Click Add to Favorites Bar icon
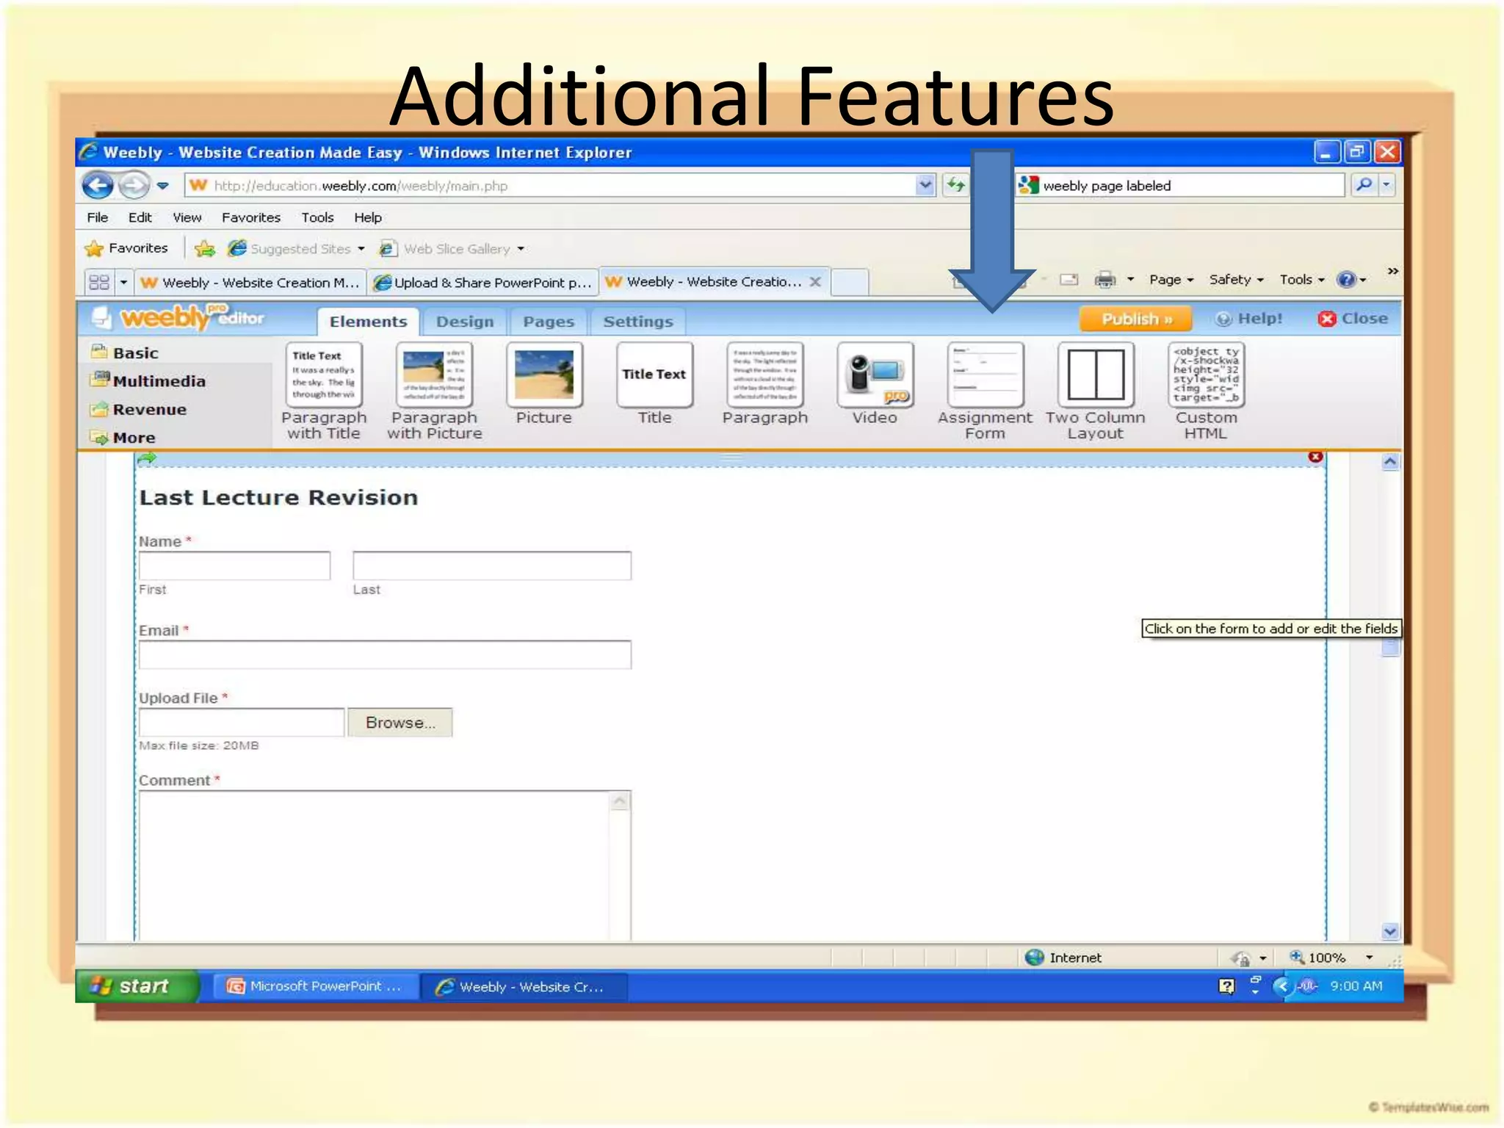 coord(205,249)
